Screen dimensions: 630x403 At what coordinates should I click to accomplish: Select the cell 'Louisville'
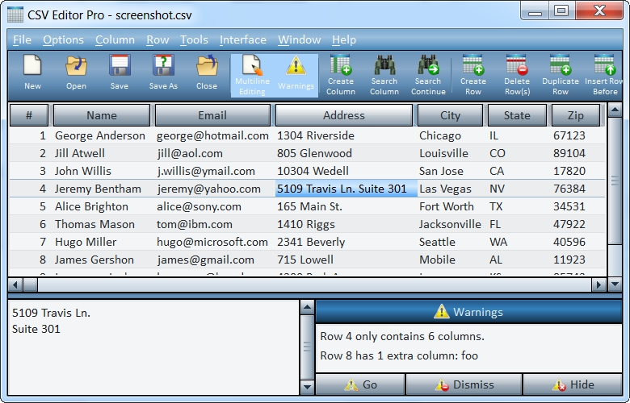[x=443, y=153]
